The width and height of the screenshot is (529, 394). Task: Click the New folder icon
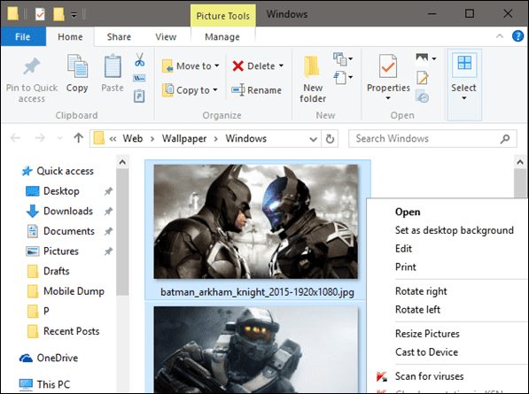click(312, 67)
